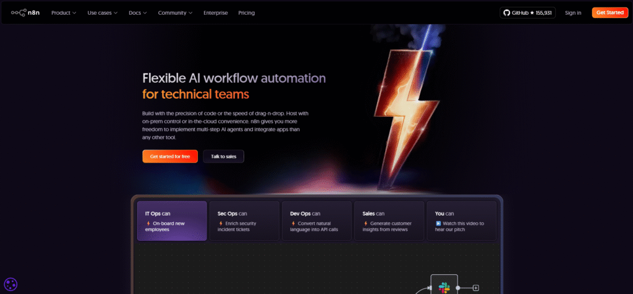Click the Slack node icon in workflow

444,287
